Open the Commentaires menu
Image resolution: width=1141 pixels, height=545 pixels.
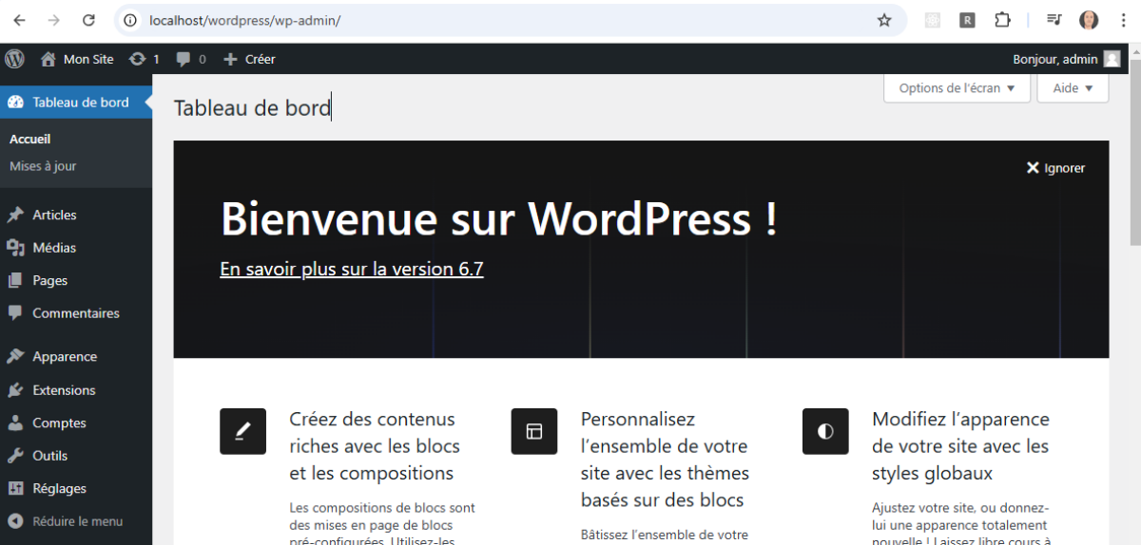coord(76,313)
